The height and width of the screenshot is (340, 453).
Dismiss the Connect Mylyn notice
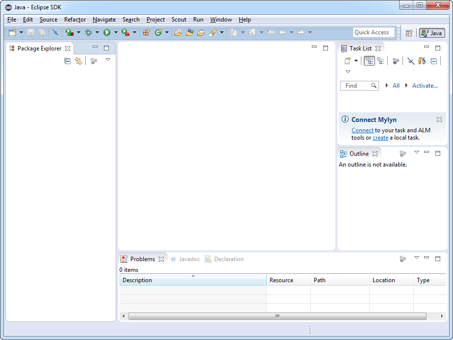point(439,120)
